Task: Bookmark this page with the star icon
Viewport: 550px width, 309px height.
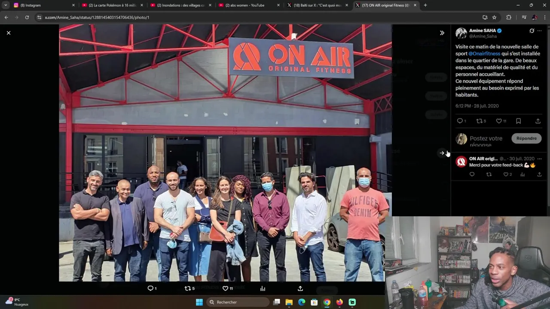Action: (495, 17)
